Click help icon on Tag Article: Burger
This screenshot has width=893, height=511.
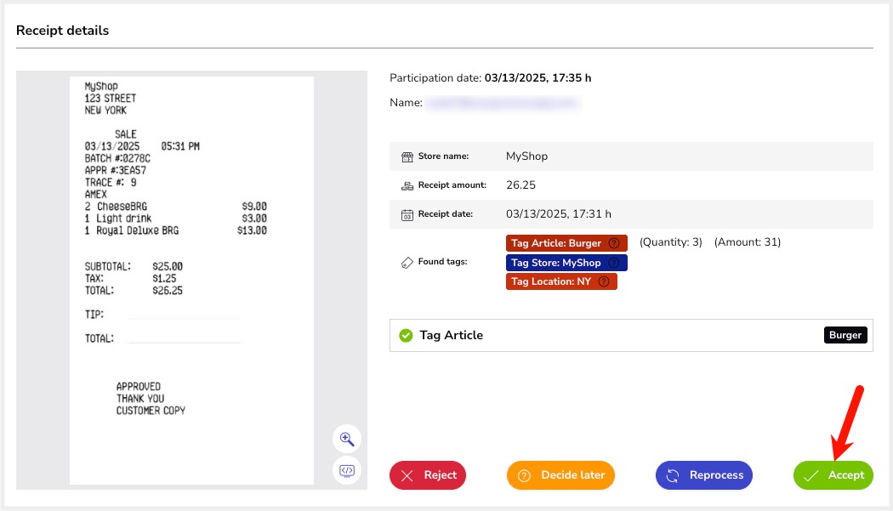click(614, 243)
